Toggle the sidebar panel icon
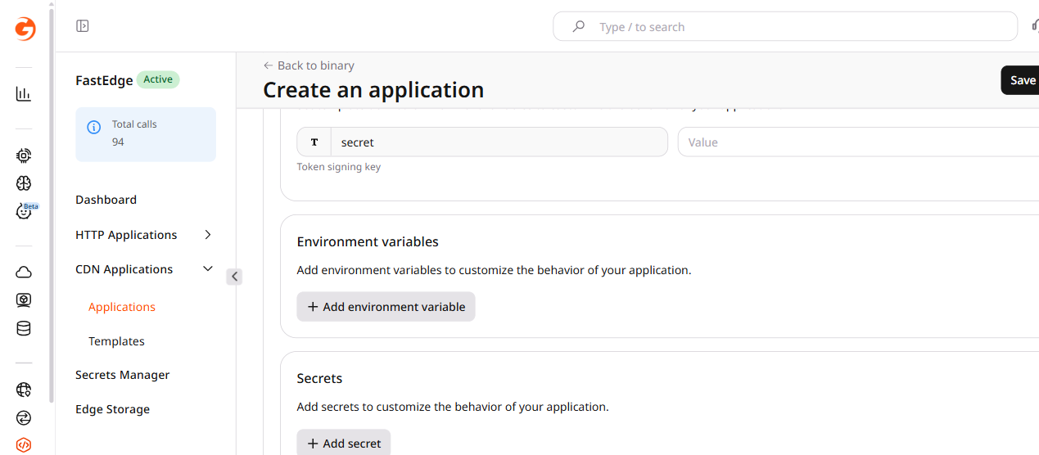Viewport: 1039px width, 455px height. coord(83,26)
